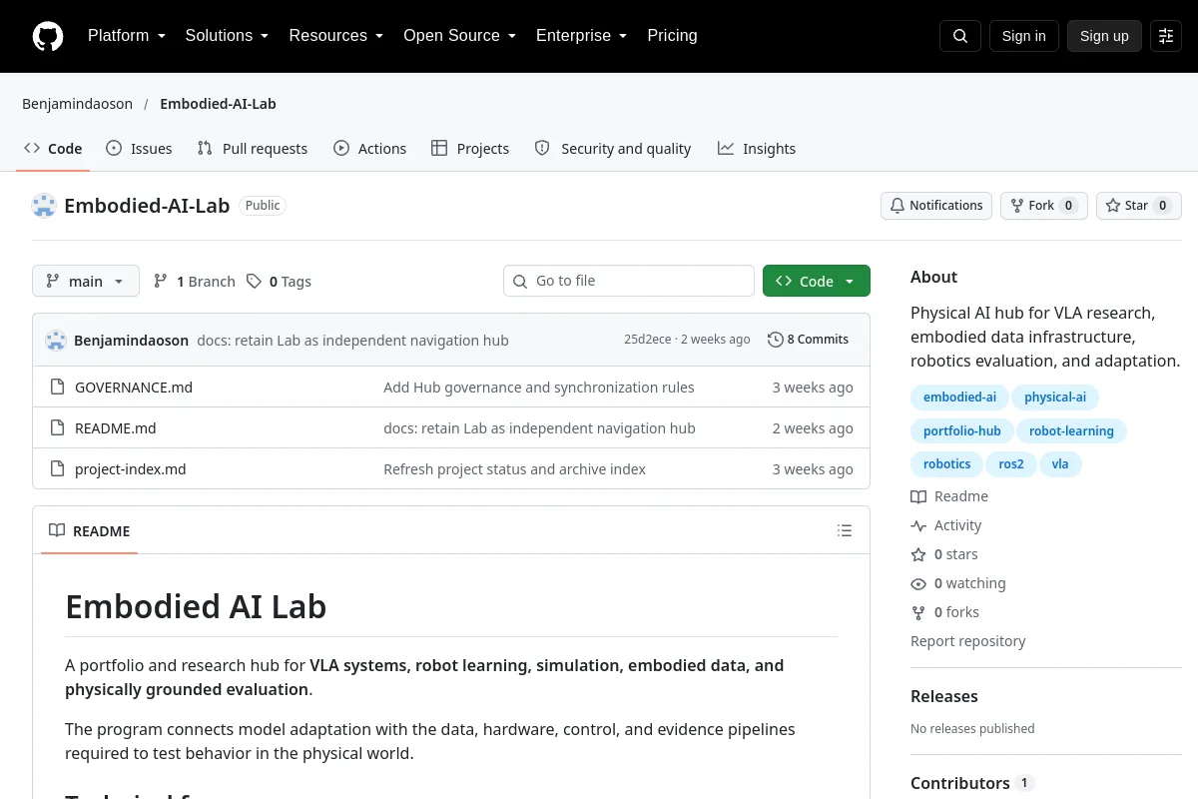This screenshot has height=799, width=1198.
Task: Open the search magnifier button
Action: [960, 36]
